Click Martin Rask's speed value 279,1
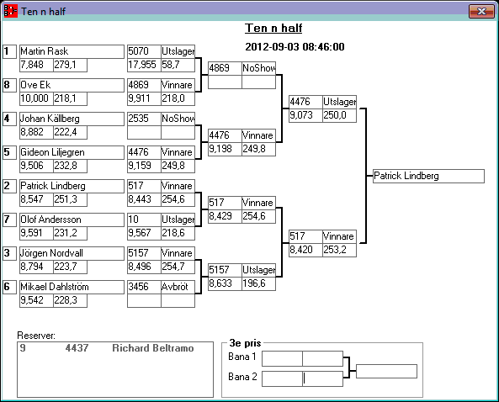 70,66
